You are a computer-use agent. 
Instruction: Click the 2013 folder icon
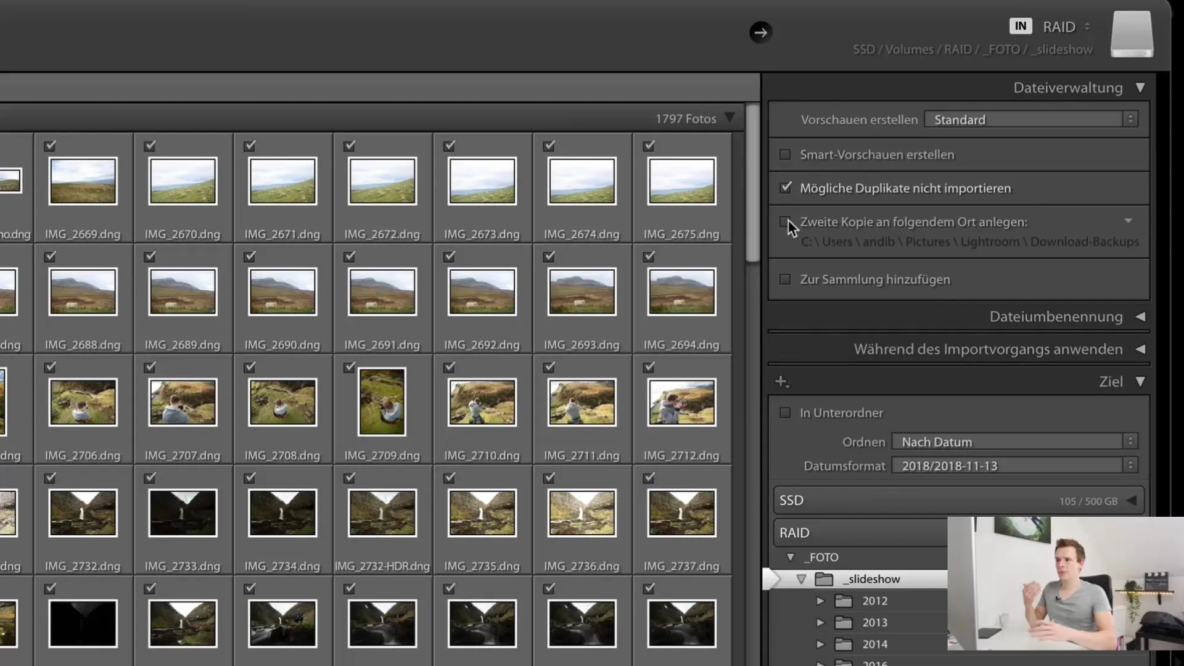(843, 622)
